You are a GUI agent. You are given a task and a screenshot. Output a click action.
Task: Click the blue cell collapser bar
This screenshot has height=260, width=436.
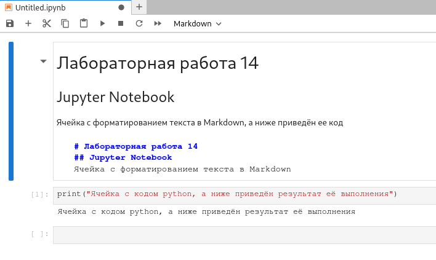point(10,111)
